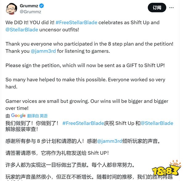Image resolution: width=185 pixels, height=181 pixels.
Task: Click the 请签署请愿书 translated paragraph
Action: click(57, 153)
